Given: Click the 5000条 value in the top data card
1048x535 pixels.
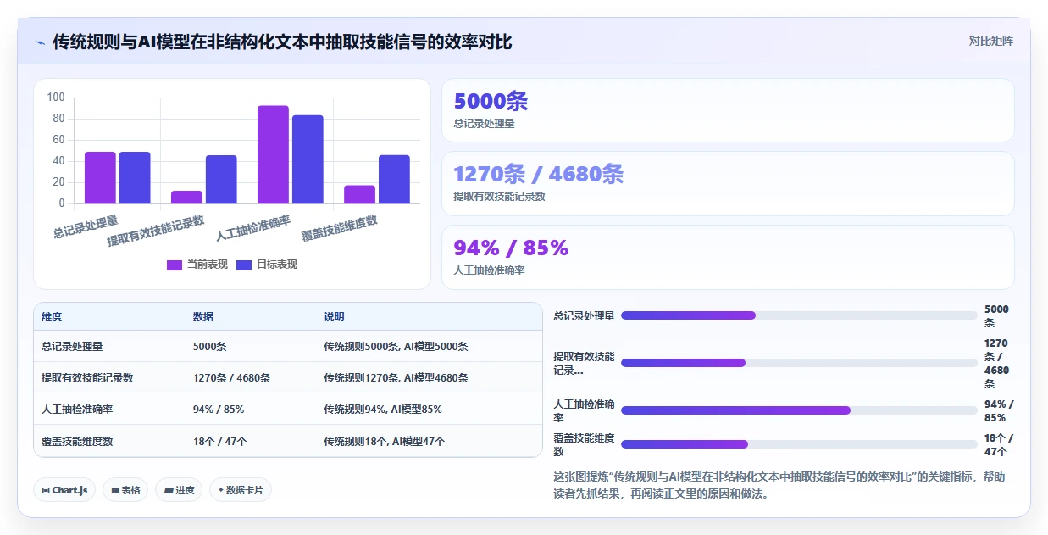Looking at the screenshot, I should [x=491, y=101].
